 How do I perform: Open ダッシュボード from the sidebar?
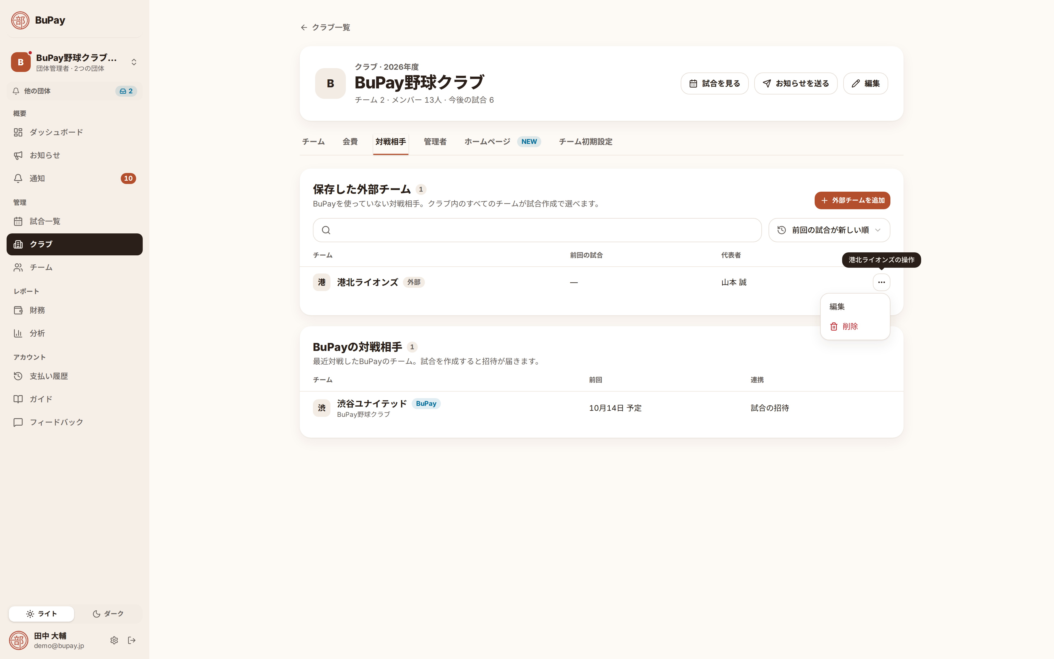point(74,132)
